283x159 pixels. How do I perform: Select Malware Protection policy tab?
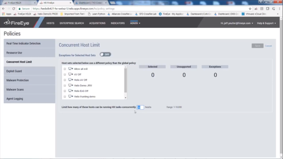pos(29,80)
